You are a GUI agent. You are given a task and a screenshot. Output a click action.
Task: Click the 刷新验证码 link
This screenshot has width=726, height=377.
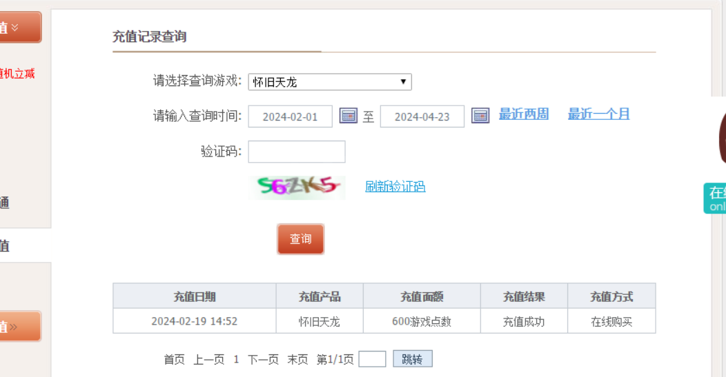pos(395,187)
